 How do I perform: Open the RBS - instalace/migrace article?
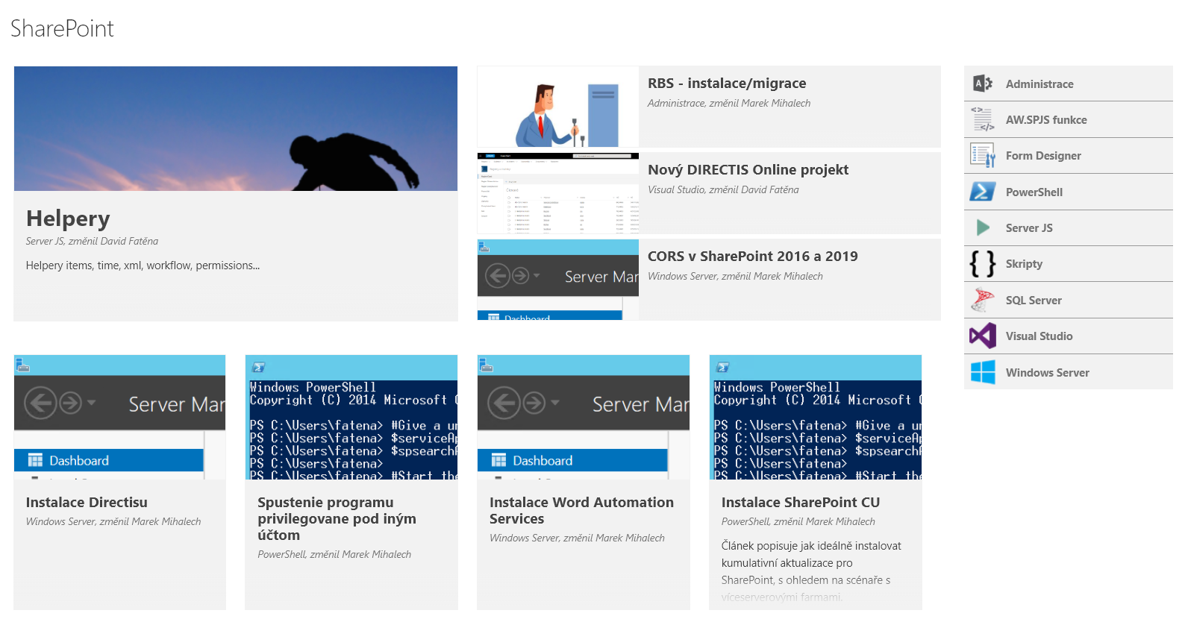[727, 84]
